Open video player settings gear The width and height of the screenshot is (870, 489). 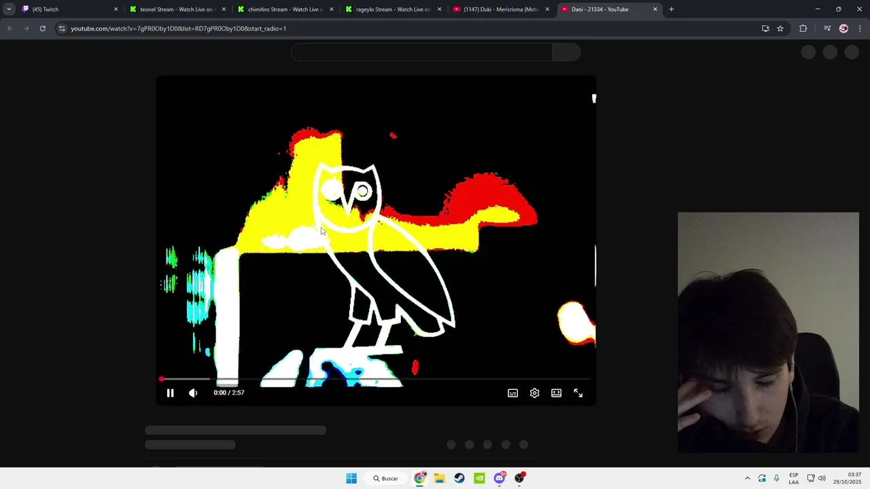pos(535,393)
